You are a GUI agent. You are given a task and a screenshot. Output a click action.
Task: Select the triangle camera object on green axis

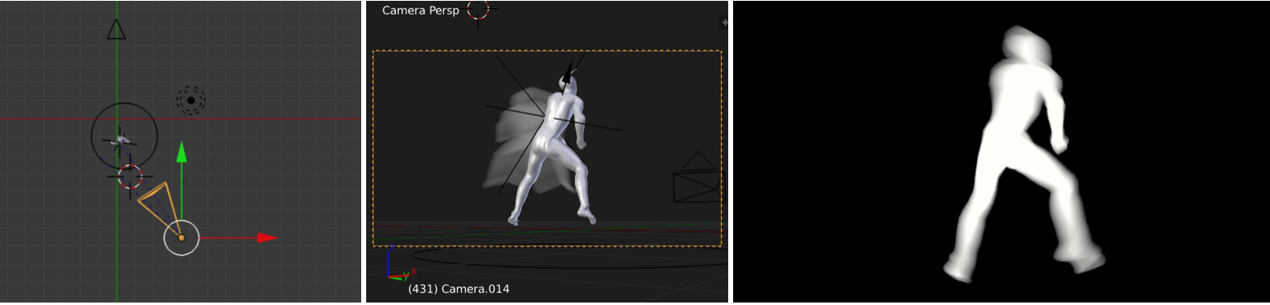click(116, 29)
